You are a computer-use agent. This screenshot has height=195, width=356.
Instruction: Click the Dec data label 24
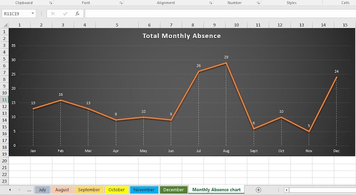336,72
